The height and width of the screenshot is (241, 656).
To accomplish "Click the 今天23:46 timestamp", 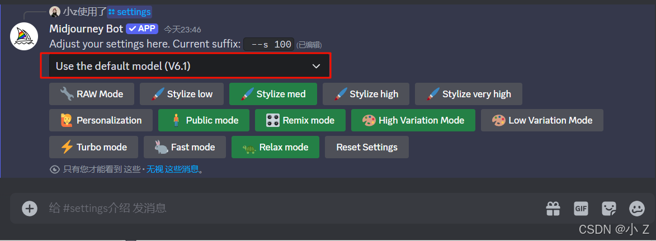I will pos(182,30).
